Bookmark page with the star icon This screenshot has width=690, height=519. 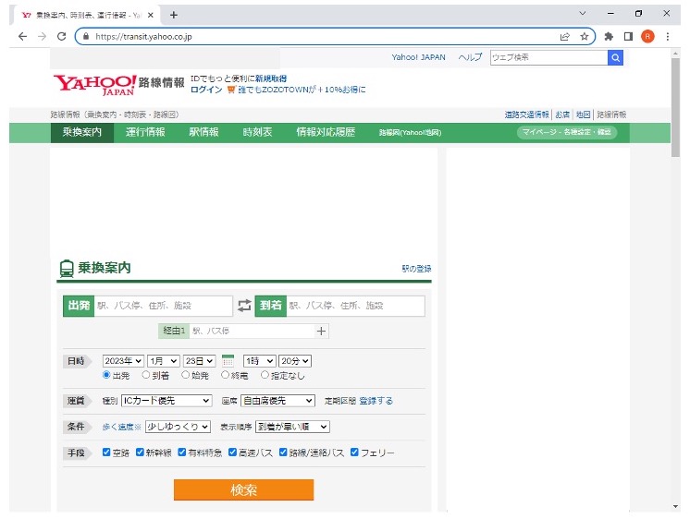[585, 36]
